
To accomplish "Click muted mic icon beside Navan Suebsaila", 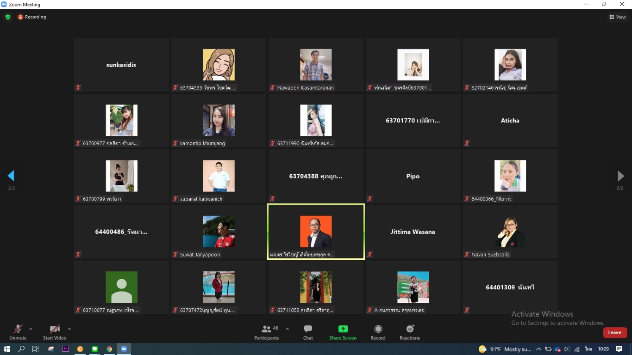I will (467, 254).
